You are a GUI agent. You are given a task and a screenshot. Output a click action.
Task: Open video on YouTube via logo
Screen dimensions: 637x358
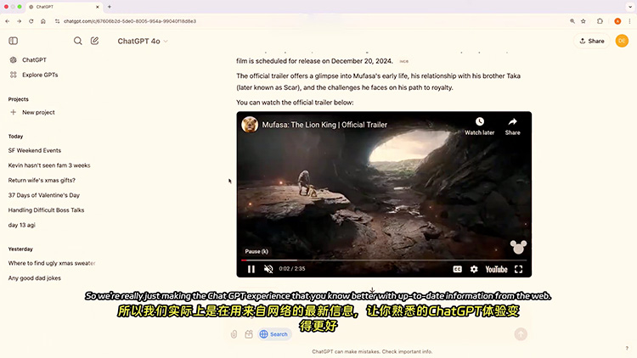click(496, 269)
